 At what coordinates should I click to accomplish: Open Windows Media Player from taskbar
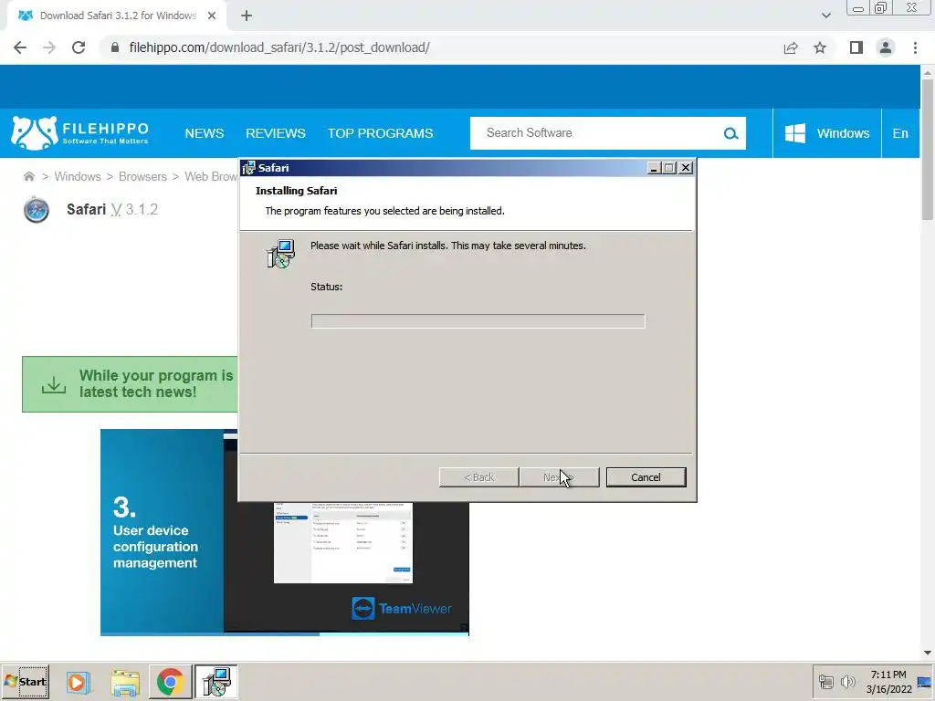click(78, 682)
